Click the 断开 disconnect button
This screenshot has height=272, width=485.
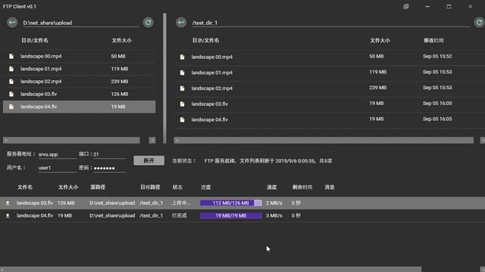click(x=149, y=160)
